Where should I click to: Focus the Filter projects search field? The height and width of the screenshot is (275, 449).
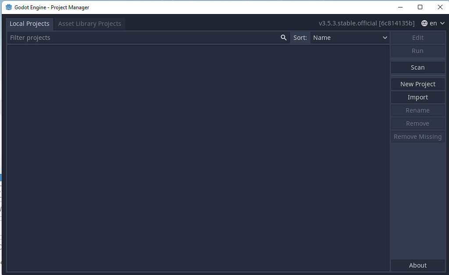pyautogui.click(x=149, y=38)
